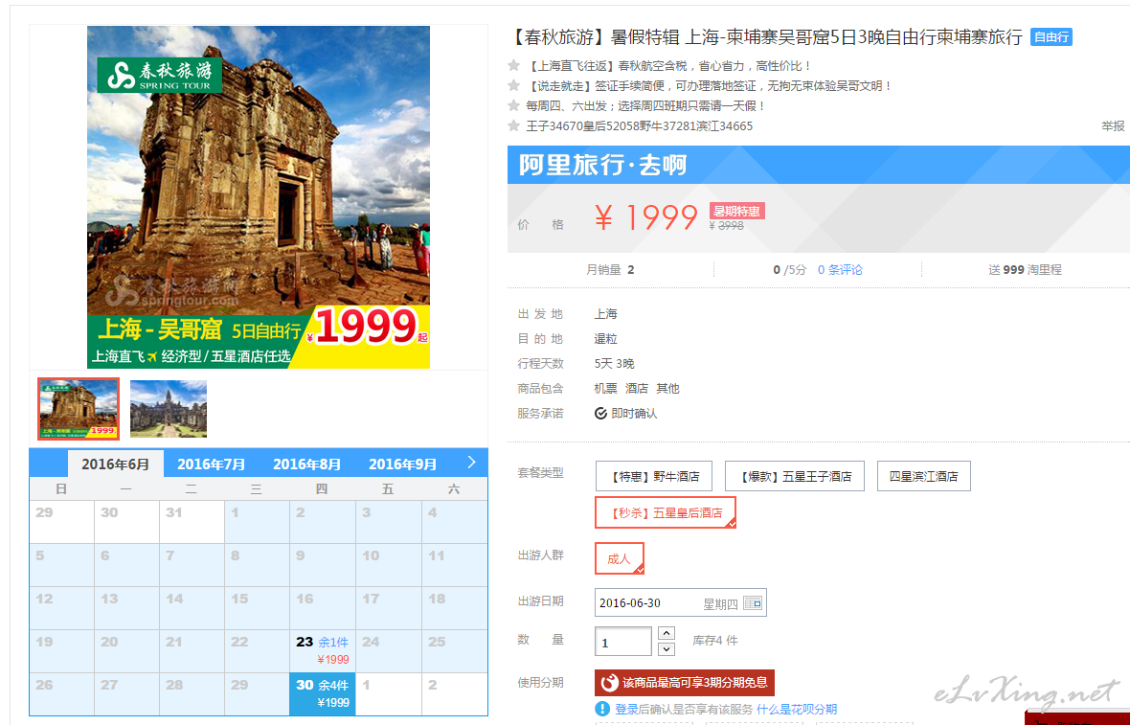Open the date picker calendar icon
This screenshot has height=725, width=1130.
click(753, 602)
